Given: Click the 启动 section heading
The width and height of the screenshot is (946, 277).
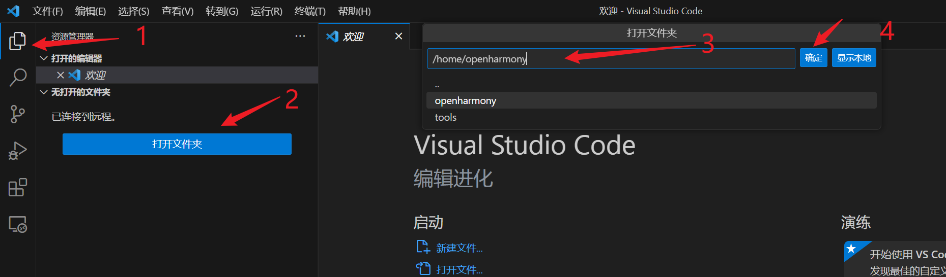Looking at the screenshot, I should 428,222.
